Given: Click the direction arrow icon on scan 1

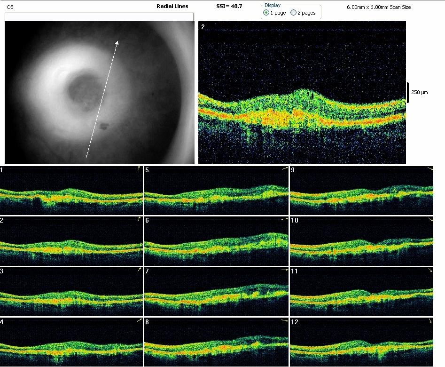Looking at the screenshot, I should click(139, 168).
